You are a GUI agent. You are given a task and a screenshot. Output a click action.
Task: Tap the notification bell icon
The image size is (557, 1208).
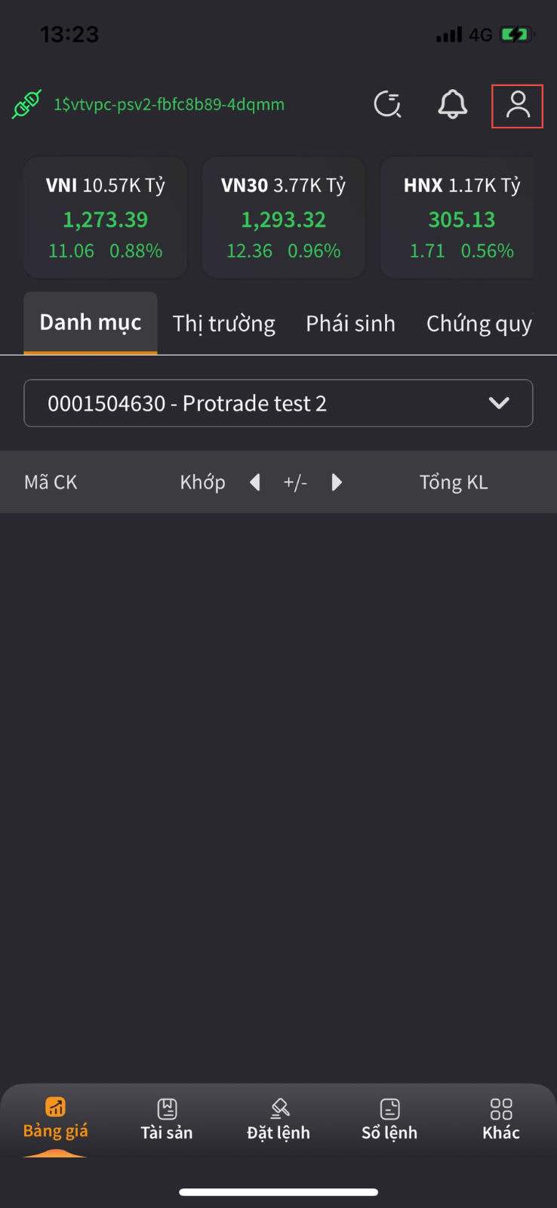tap(453, 105)
